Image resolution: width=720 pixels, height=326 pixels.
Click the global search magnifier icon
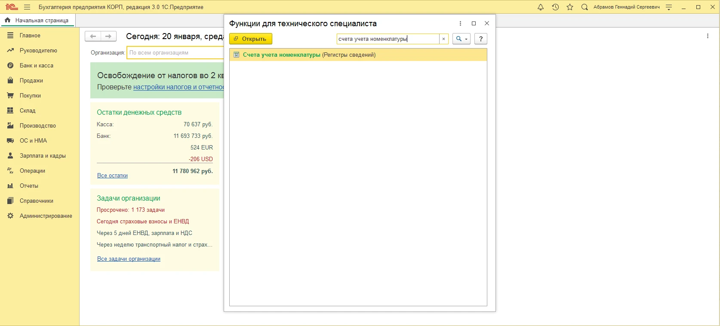[x=585, y=7]
